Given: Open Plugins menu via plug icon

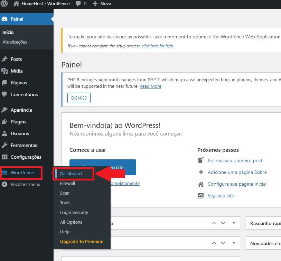Looking at the screenshot, I should [4, 122].
